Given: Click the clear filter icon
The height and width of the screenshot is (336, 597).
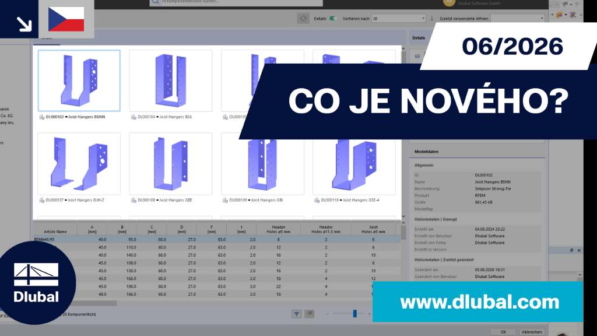Looking at the screenshot, I should [310, 314].
